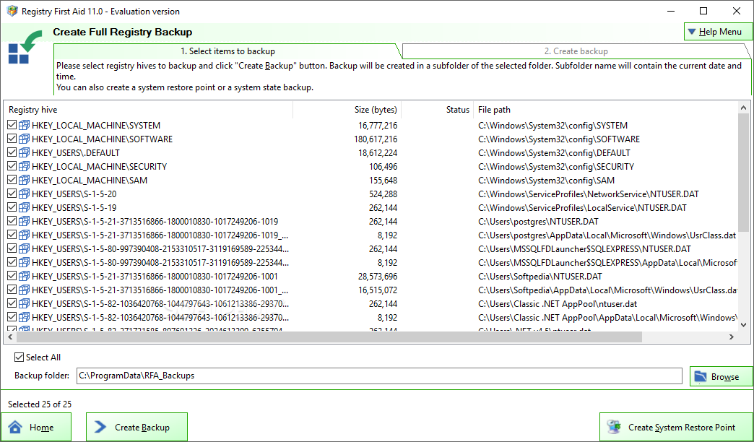Image resolution: width=754 pixels, height=442 pixels.
Task: Click hive icon of Classic .NET AppPool ntuser.dat row
Action: pos(24,303)
